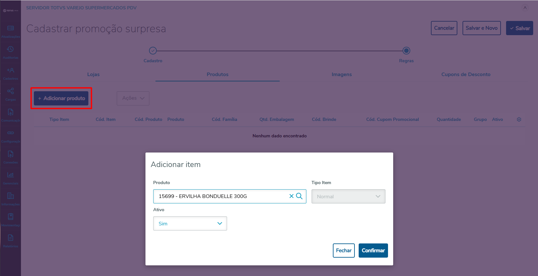
Task: Expand the Ativo dropdown showing Sim
Action: tap(190, 223)
